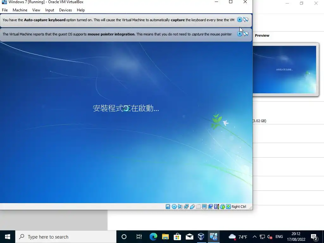Image resolution: width=324 pixels, height=243 pixels.
Task: Dismiss the Auto capture keyboard notification
Action: 240,20
